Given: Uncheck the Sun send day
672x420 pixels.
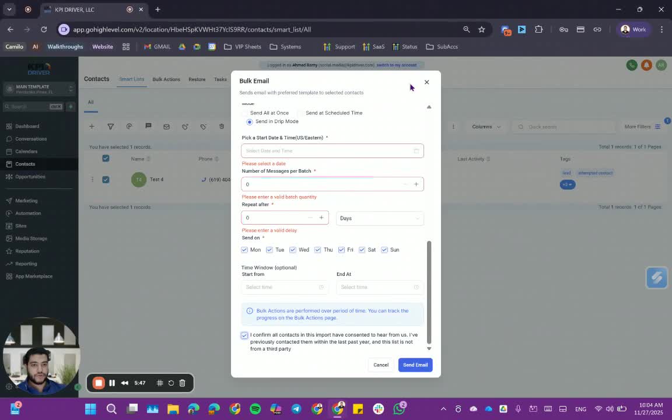Looking at the screenshot, I should [x=384, y=250].
